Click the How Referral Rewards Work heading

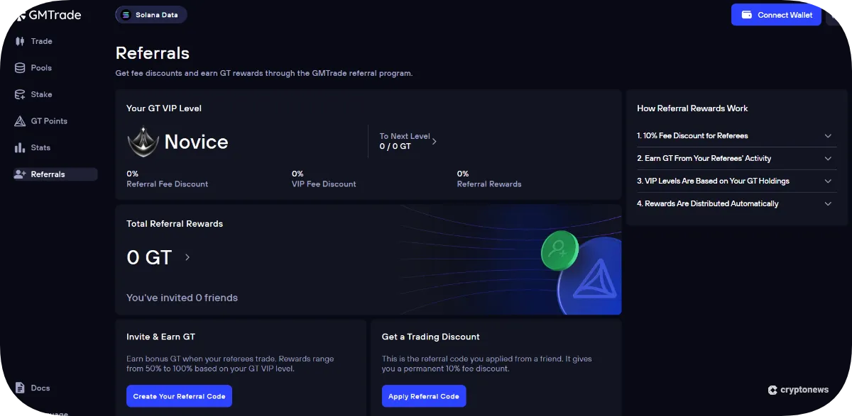click(692, 108)
